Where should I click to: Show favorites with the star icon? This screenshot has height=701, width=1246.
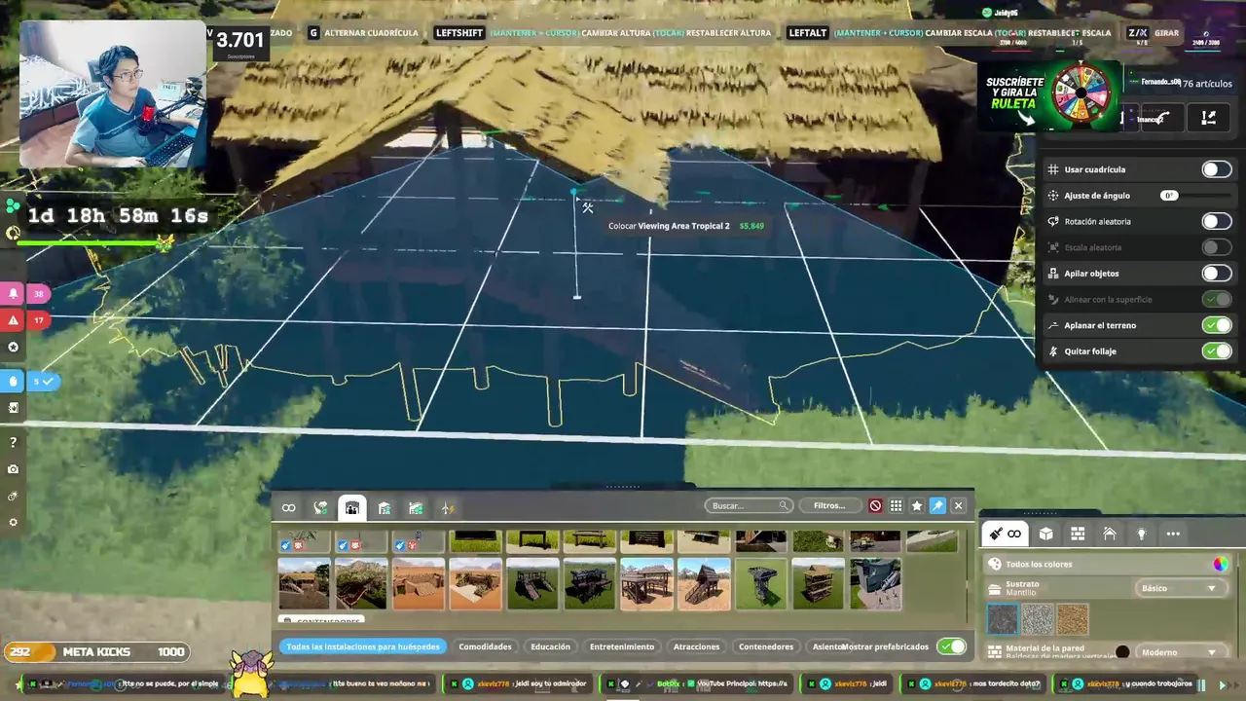click(917, 505)
